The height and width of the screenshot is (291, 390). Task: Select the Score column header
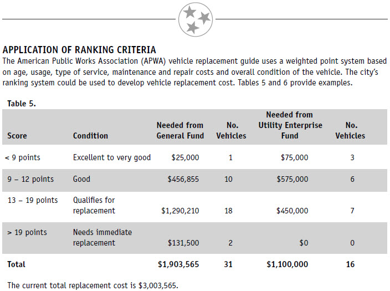(x=17, y=136)
